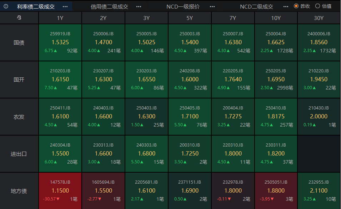Image resolution: width=341 pixels, height=209 pixels.
Task: Click bond code 2505051.IB in 地方债 row
Action: click(x=276, y=182)
